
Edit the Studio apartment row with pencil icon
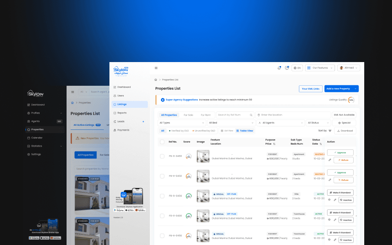330,160
